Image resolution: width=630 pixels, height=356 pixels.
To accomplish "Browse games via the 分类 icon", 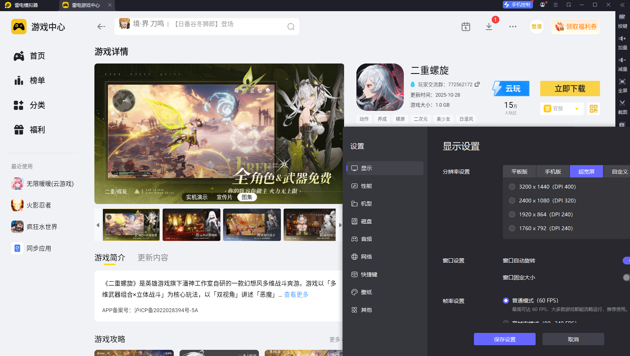I will click(37, 105).
